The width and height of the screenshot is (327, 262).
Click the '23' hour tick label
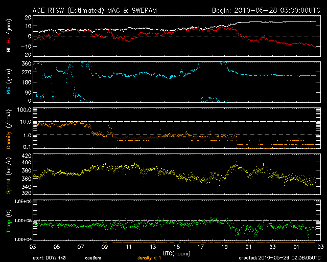[272, 247]
